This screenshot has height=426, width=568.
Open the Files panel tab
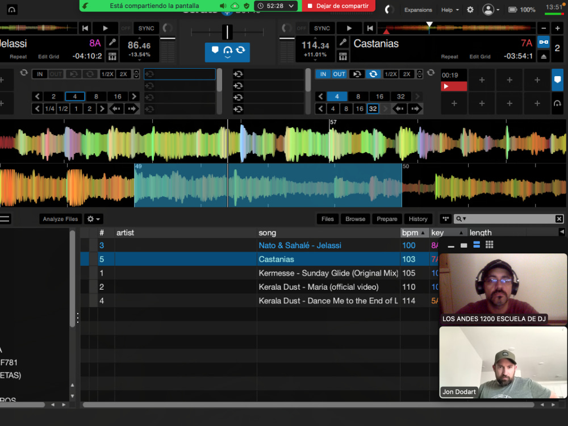click(x=328, y=219)
